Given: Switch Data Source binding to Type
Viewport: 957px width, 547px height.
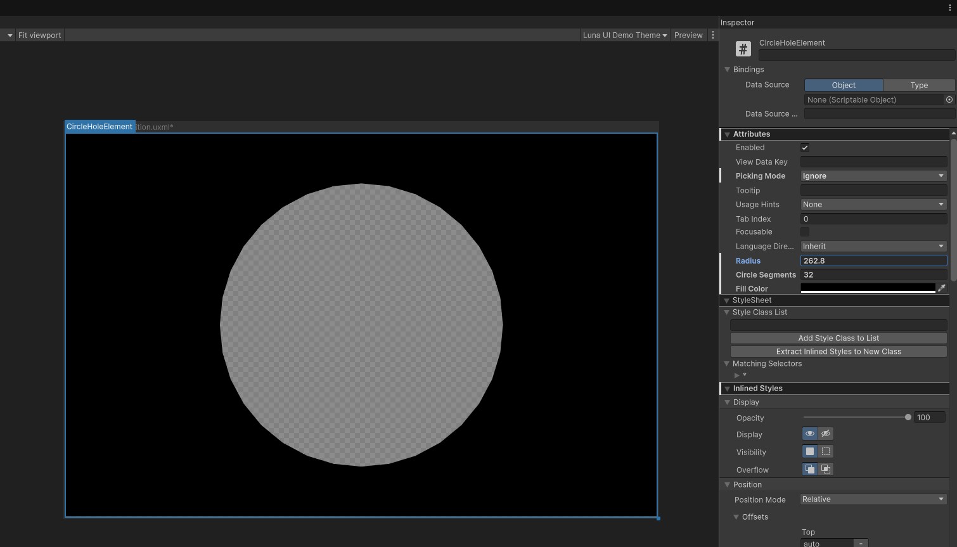Looking at the screenshot, I should 919,85.
